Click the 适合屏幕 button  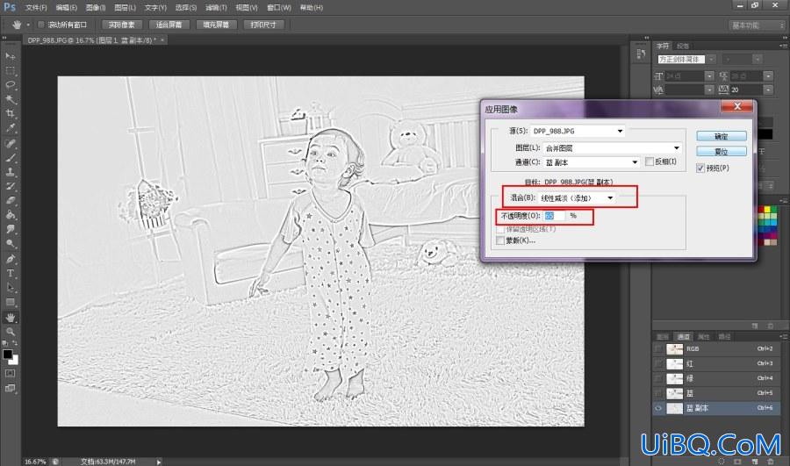169,25
